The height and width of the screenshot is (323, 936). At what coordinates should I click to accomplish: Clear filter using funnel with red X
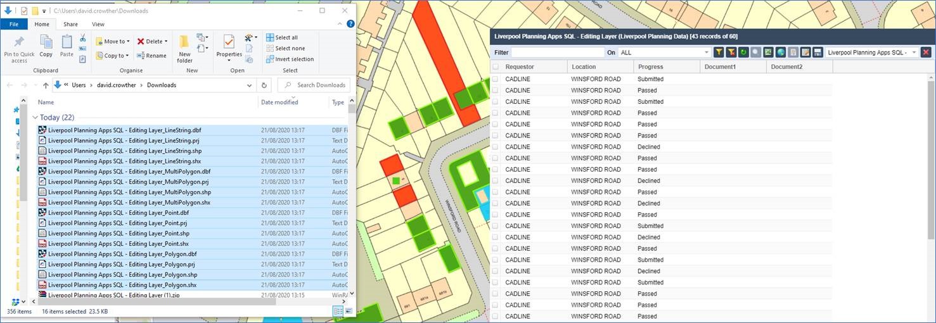click(x=731, y=53)
